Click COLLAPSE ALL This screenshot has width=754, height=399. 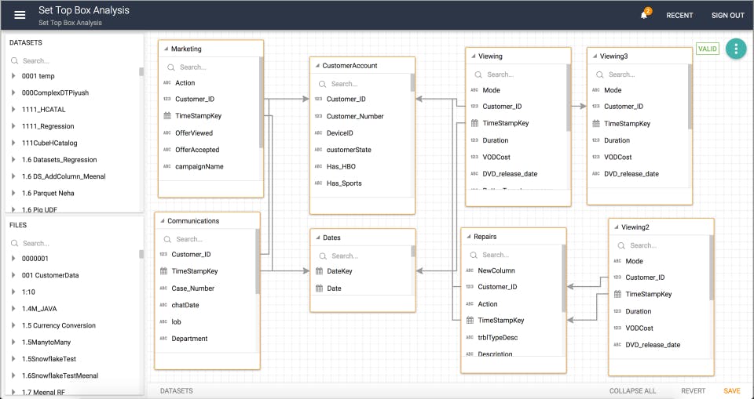click(x=632, y=391)
